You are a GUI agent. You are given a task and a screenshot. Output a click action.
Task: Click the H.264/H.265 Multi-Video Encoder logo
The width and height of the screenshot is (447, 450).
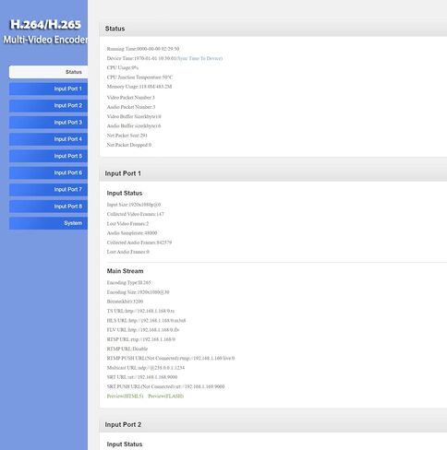[x=45, y=31]
